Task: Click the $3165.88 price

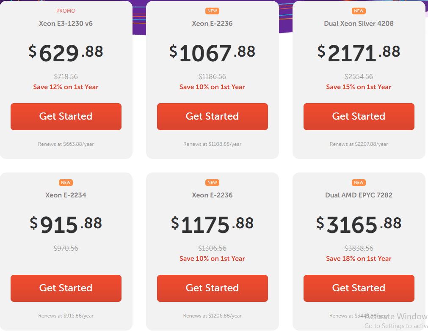Action: [359, 224]
